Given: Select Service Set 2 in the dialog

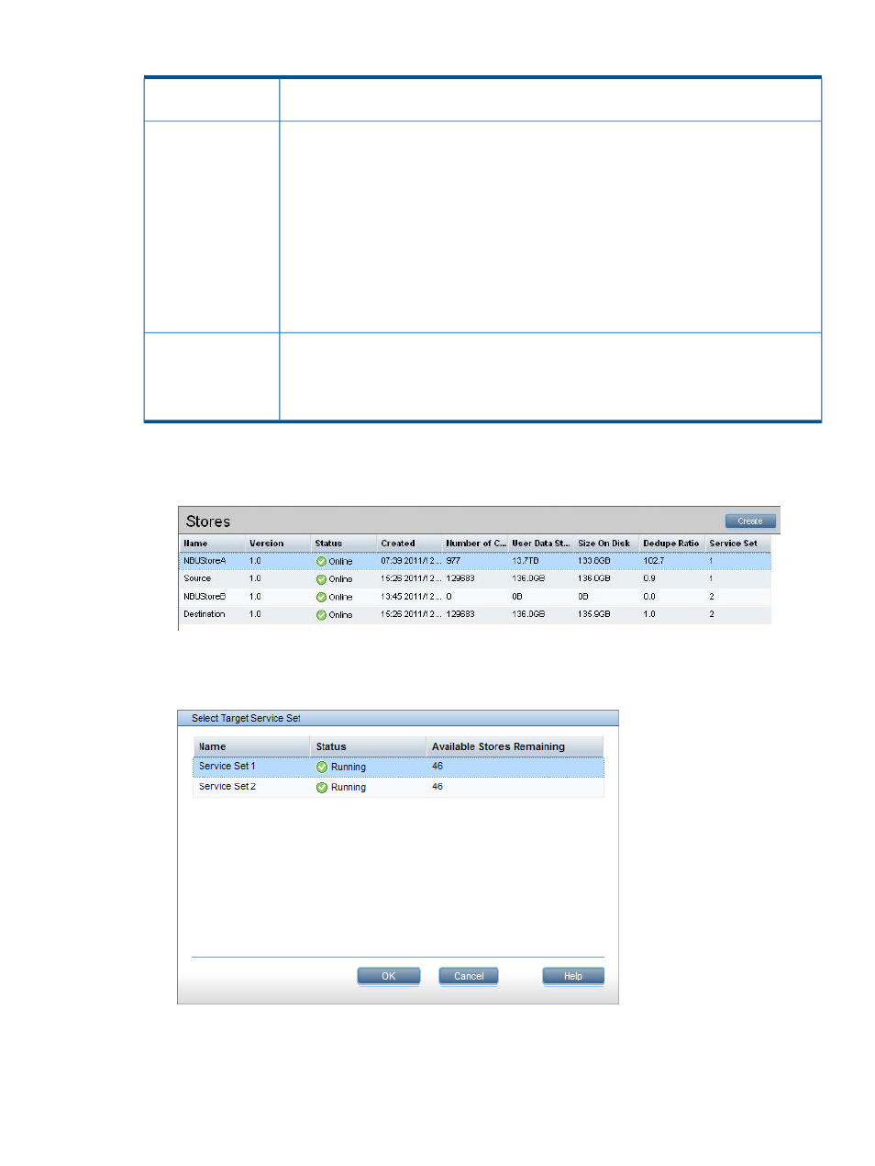Looking at the screenshot, I should 399,787.
